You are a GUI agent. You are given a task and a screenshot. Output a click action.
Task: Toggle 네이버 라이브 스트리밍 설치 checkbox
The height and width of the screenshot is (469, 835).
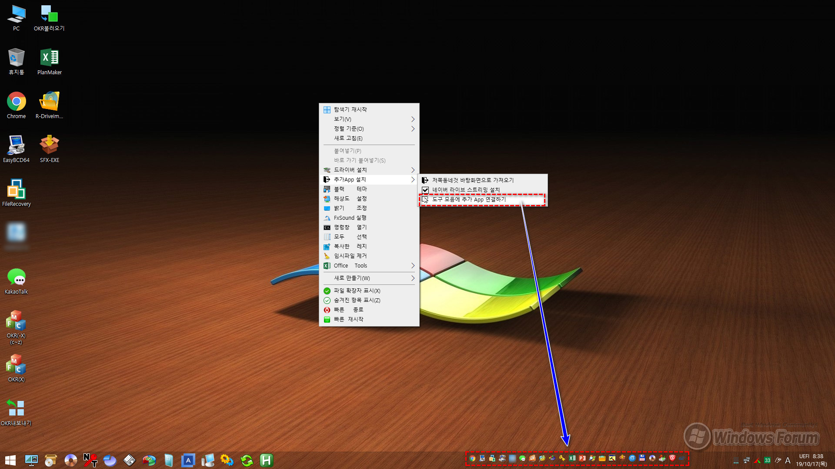[425, 190]
